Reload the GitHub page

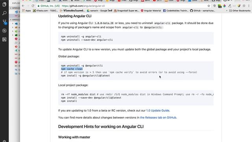[33, 6]
